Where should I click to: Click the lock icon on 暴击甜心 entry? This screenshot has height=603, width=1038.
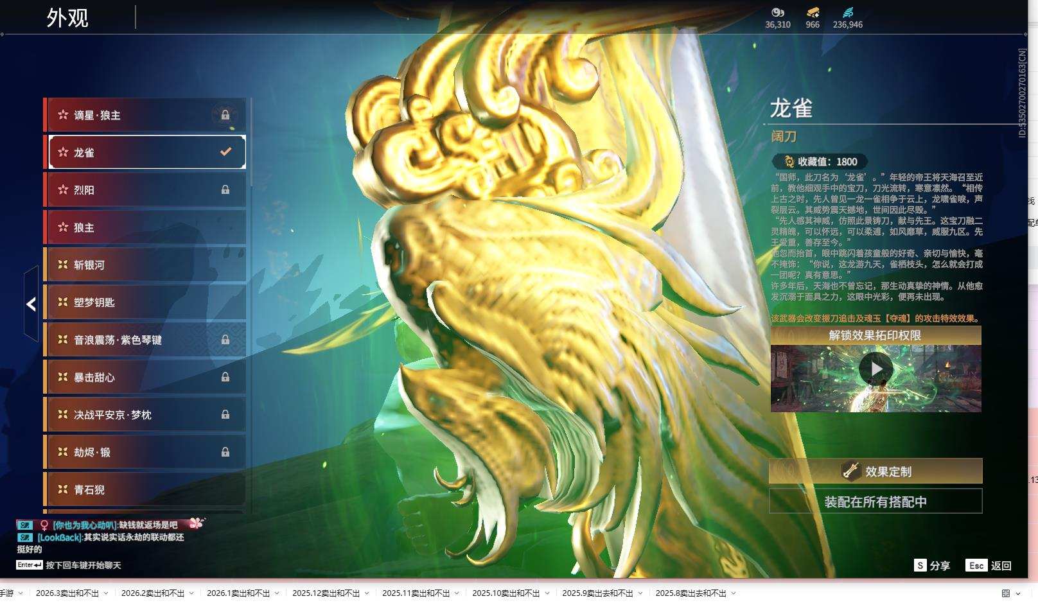click(x=226, y=378)
